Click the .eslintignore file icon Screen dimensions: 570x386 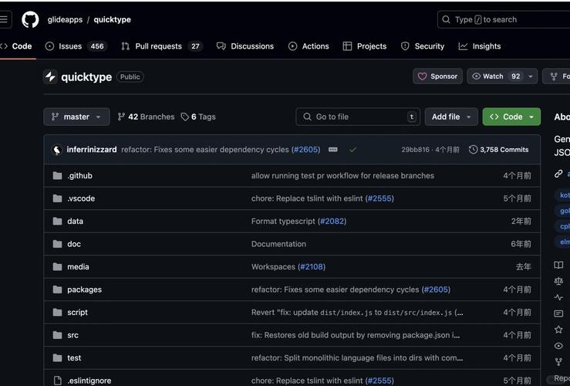(x=57, y=381)
